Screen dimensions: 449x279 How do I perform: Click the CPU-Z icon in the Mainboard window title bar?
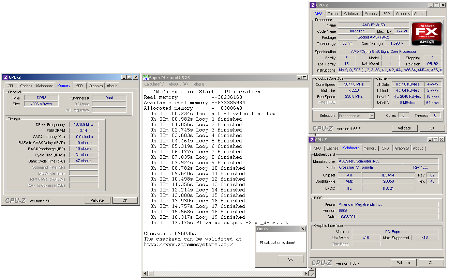coord(312,140)
